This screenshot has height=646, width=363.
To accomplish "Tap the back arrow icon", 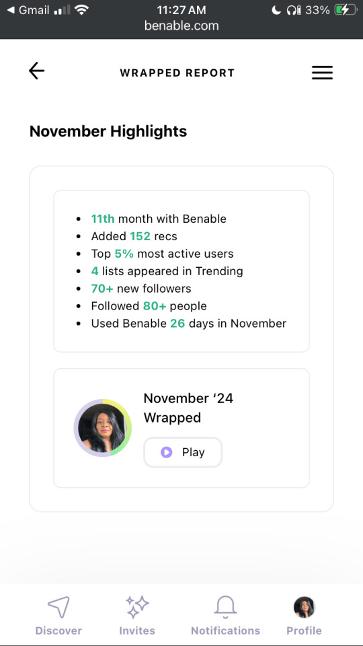I will tap(36, 71).
